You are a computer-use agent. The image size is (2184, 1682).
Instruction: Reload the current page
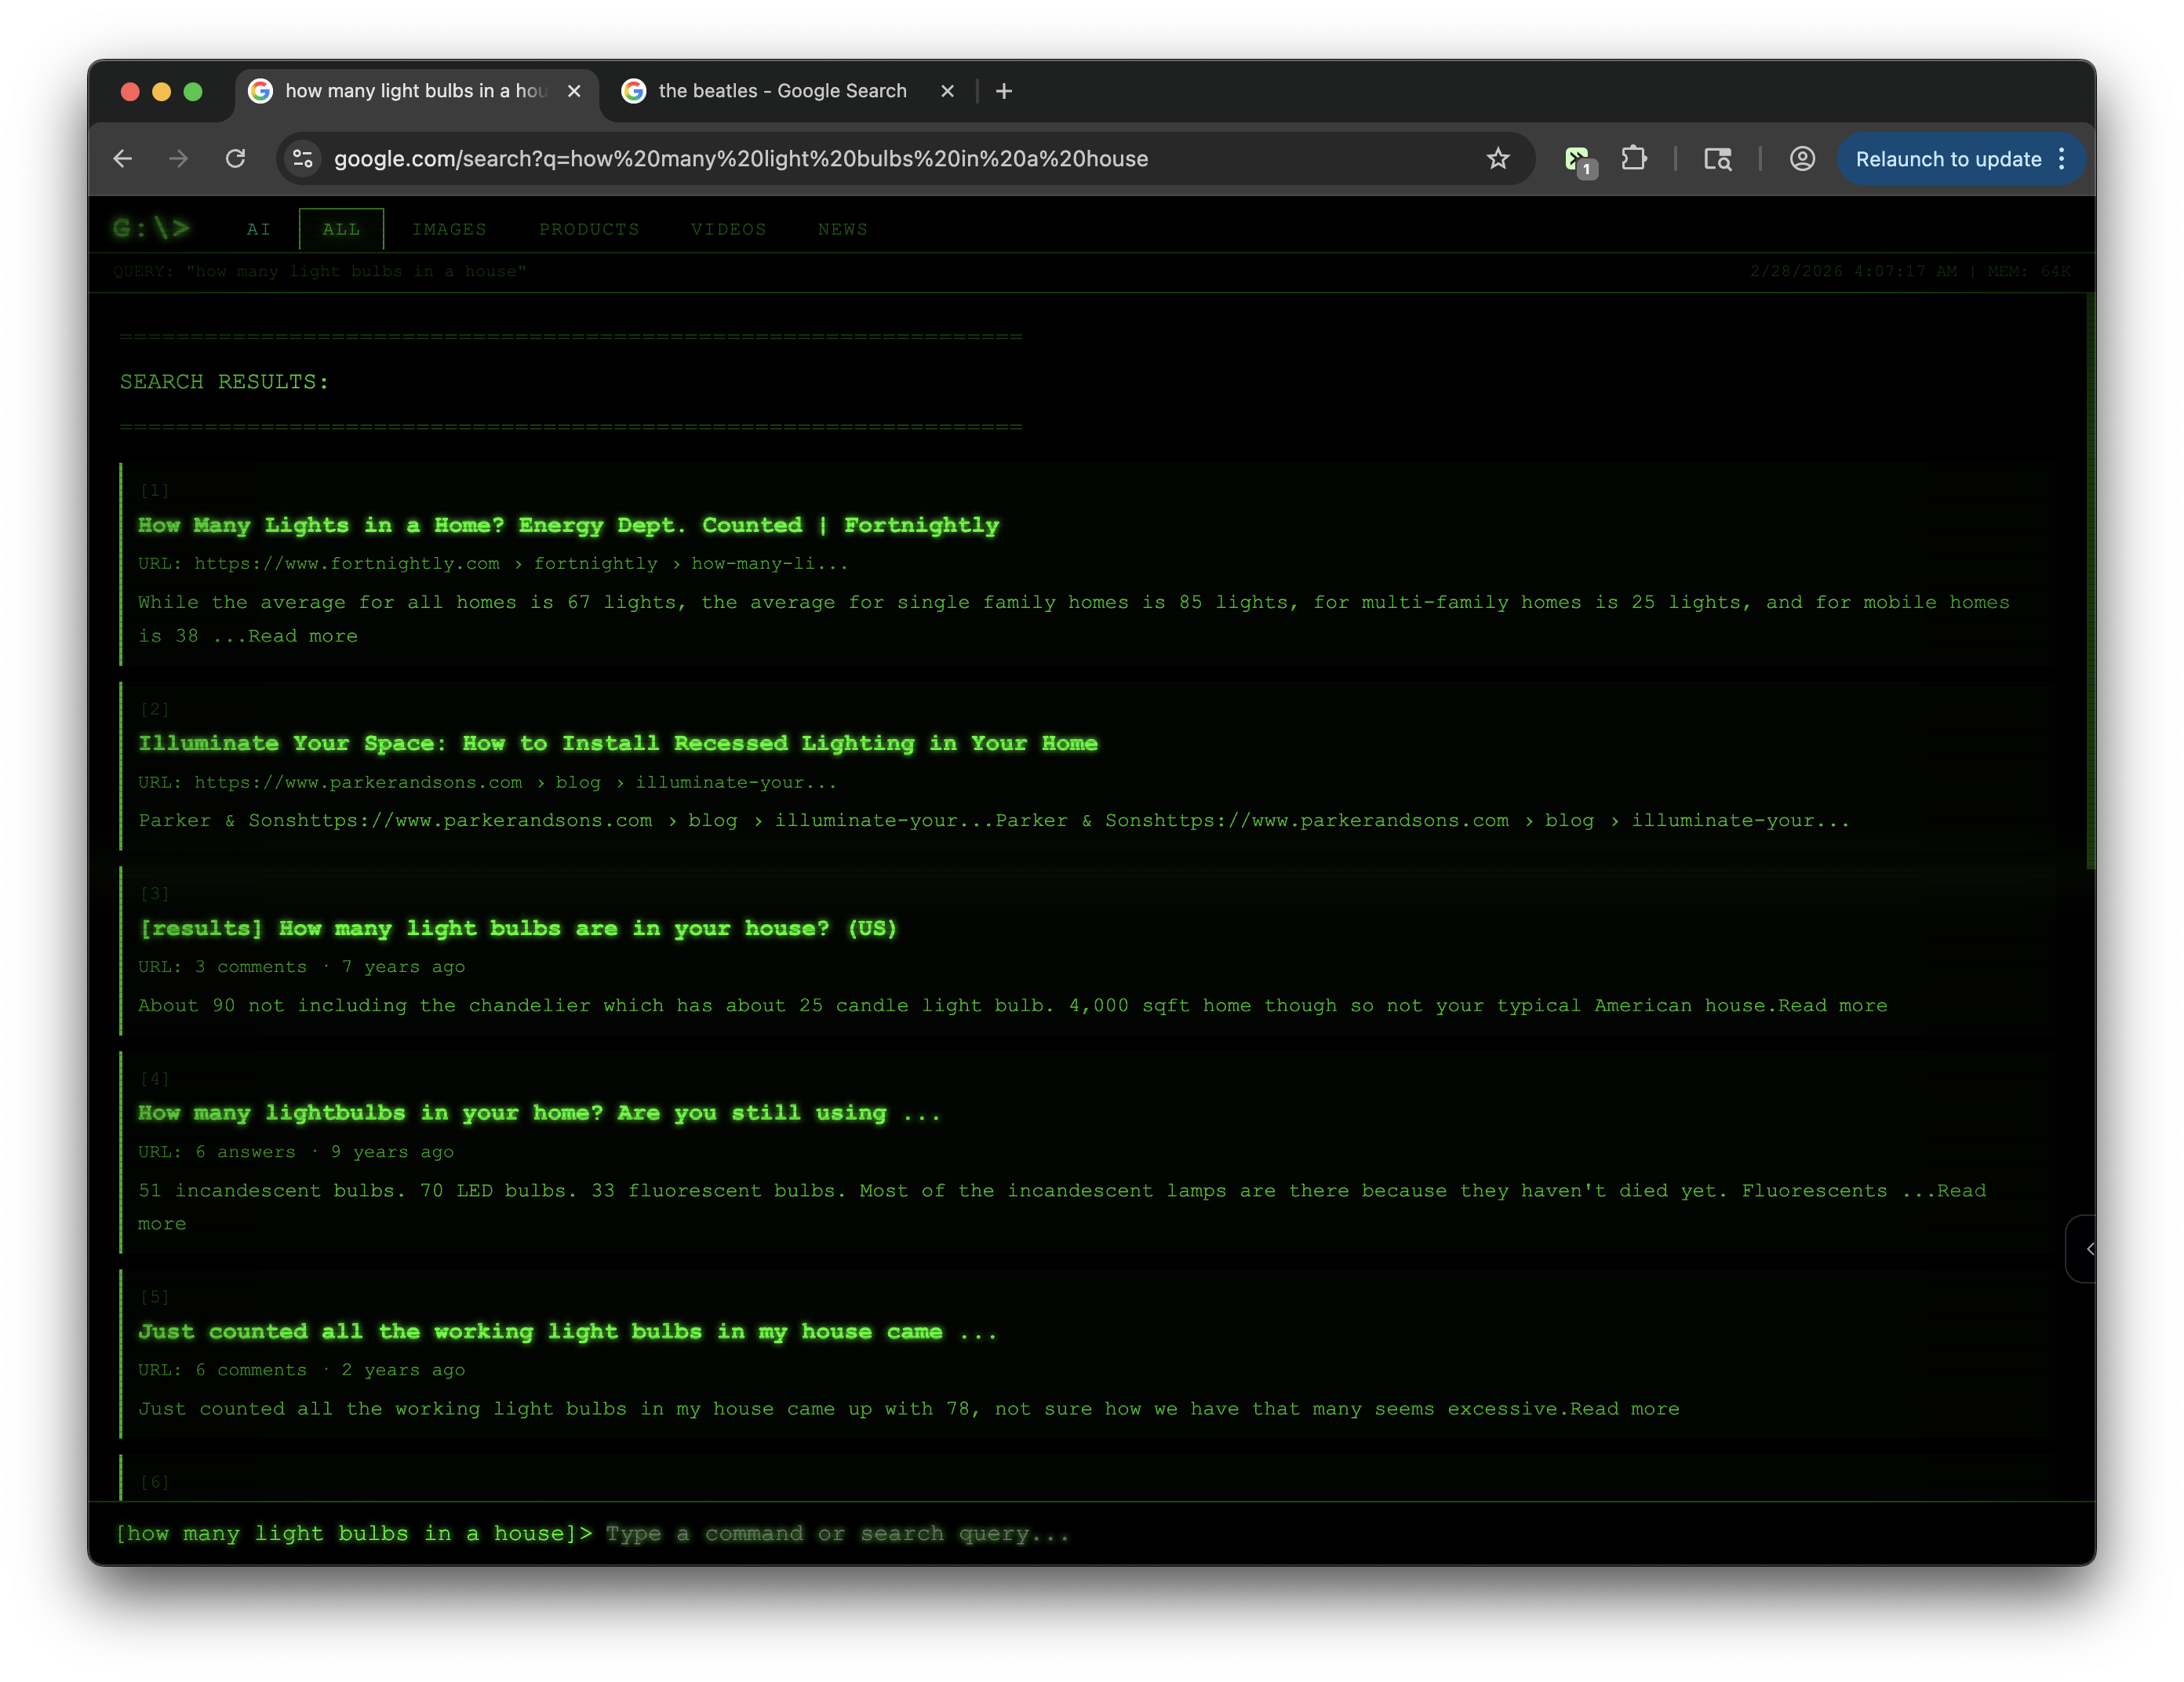[x=235, y=159]
